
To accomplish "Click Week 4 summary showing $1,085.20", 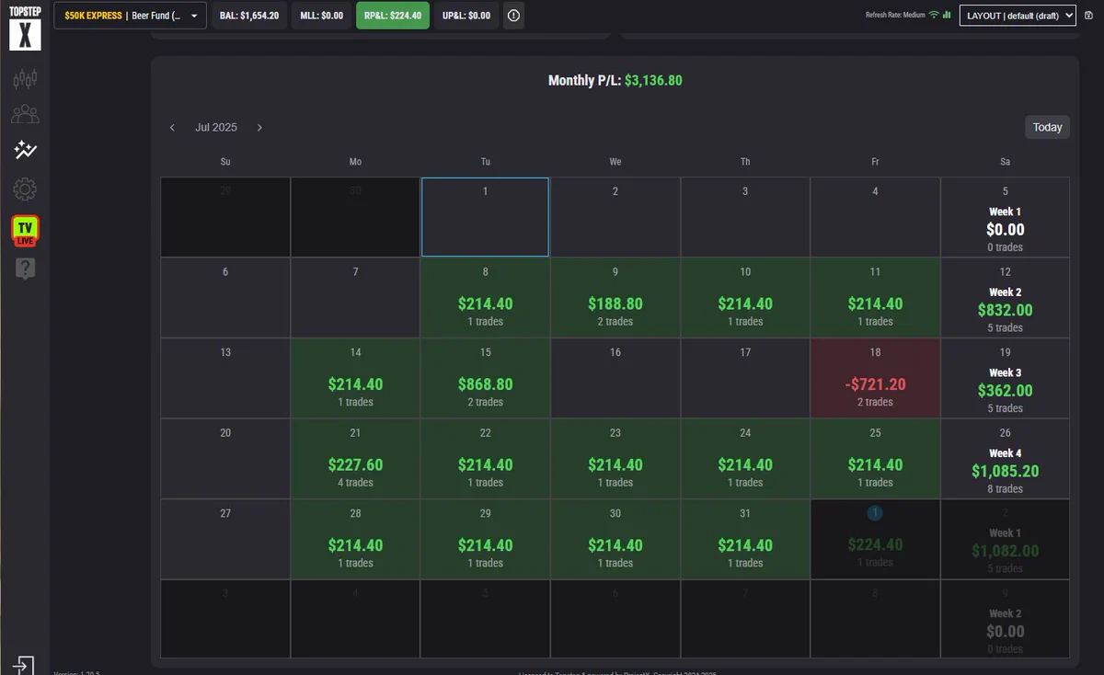I will tap(1005, 458).
